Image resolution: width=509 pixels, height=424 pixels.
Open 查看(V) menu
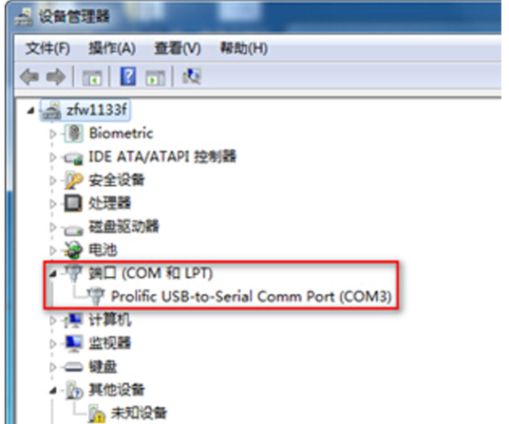178,48
